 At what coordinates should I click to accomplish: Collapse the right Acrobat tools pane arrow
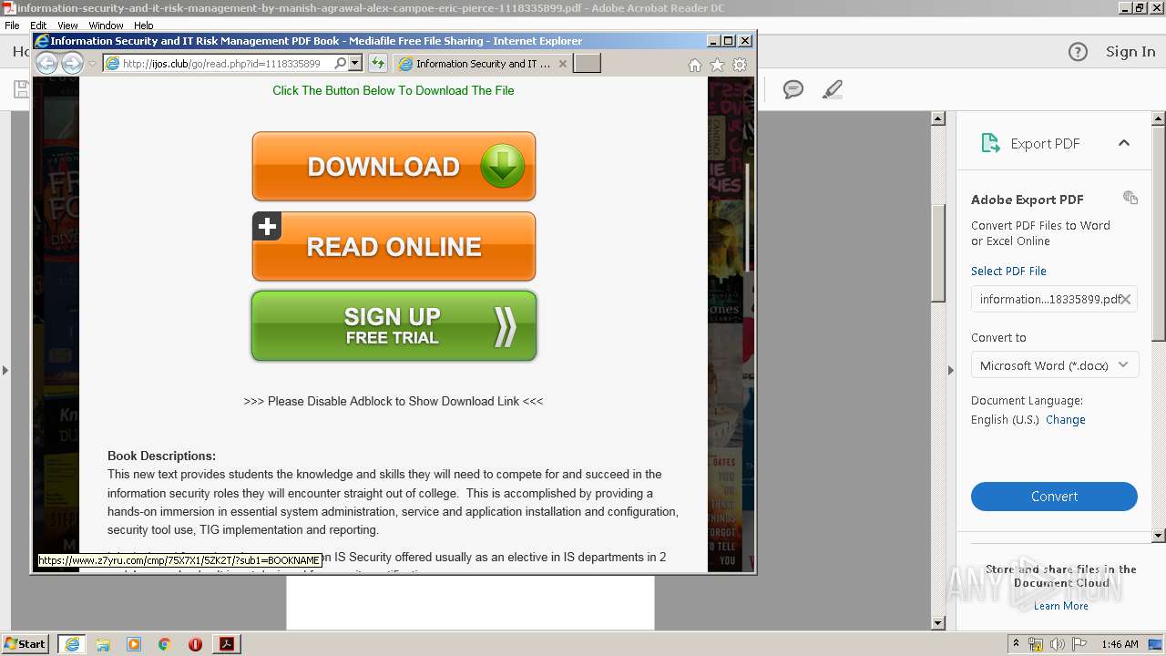click(951, 370)
